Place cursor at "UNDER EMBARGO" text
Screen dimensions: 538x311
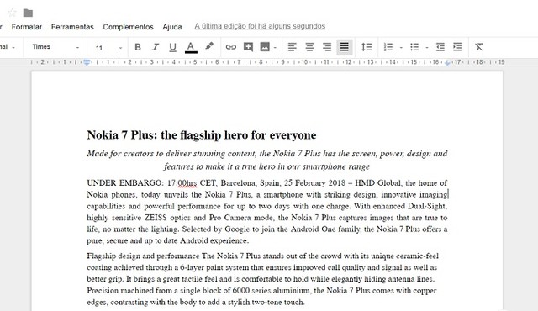[124, 182]
